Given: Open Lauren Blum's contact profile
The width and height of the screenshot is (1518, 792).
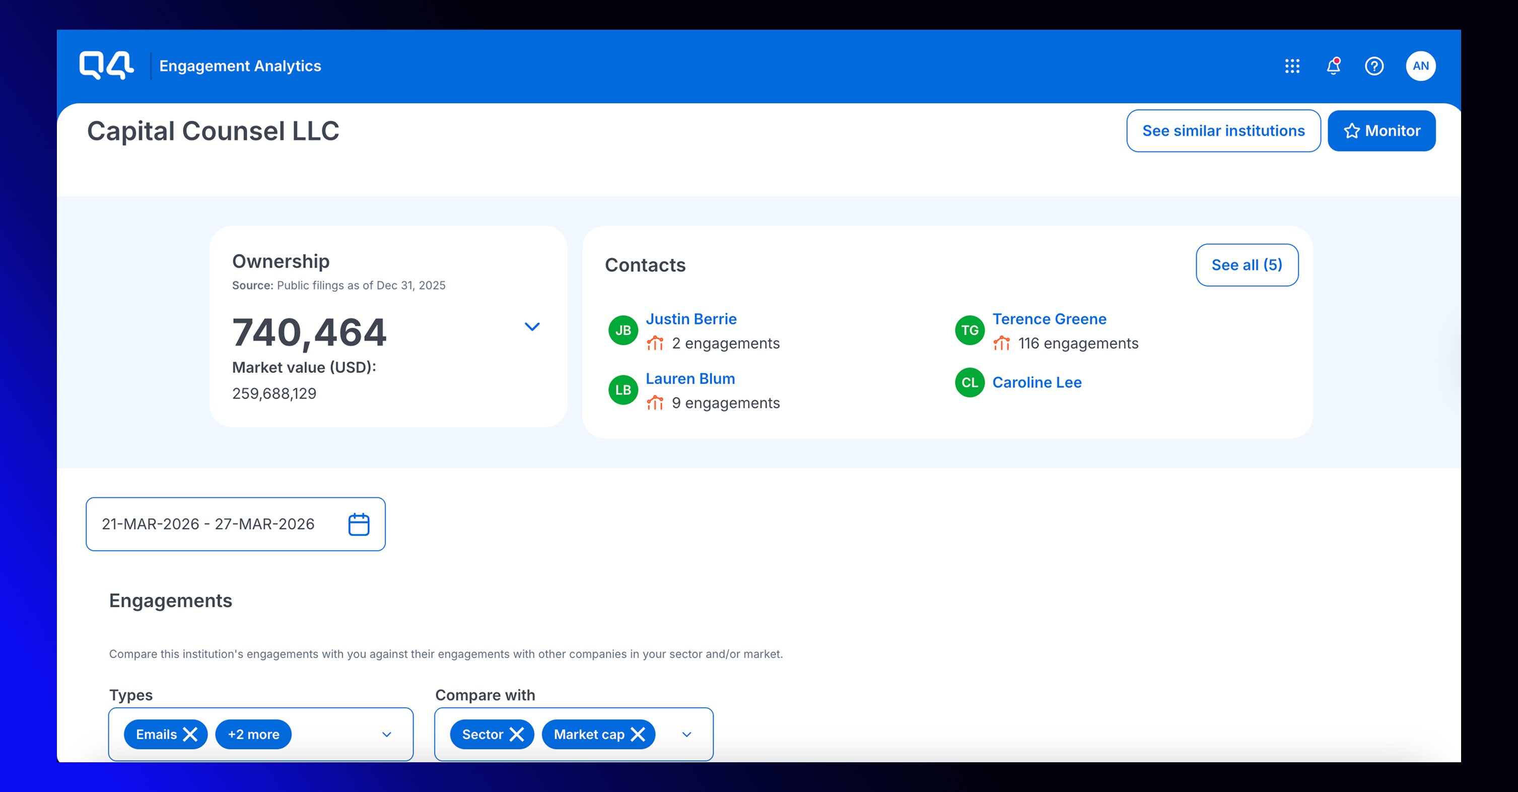Looking at the screenshot, I should 690,378.
